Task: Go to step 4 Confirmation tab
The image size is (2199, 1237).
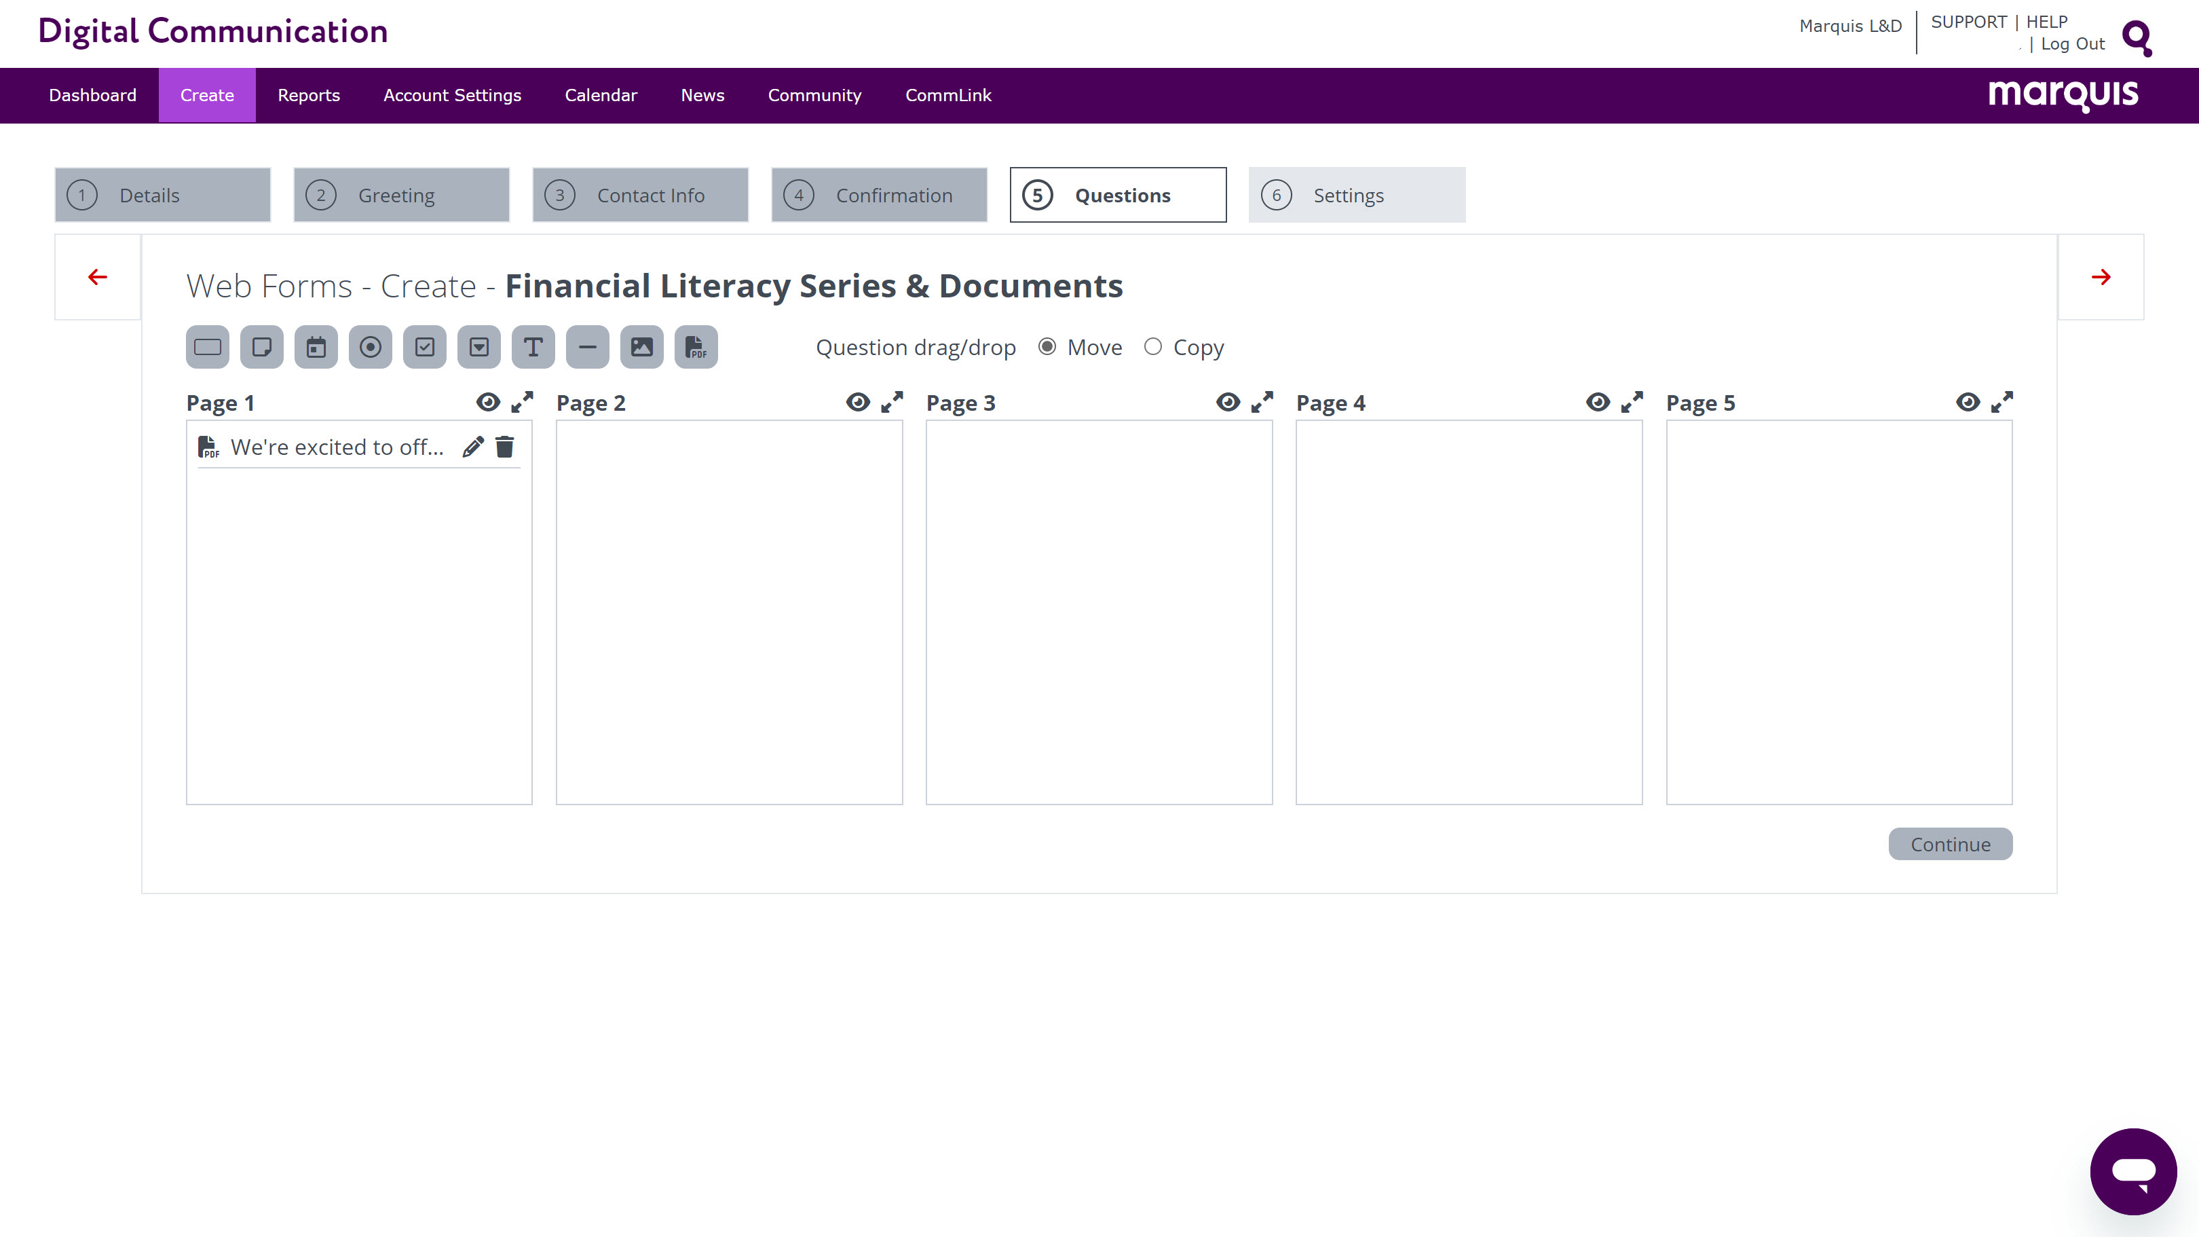Action: click(879, 195)
